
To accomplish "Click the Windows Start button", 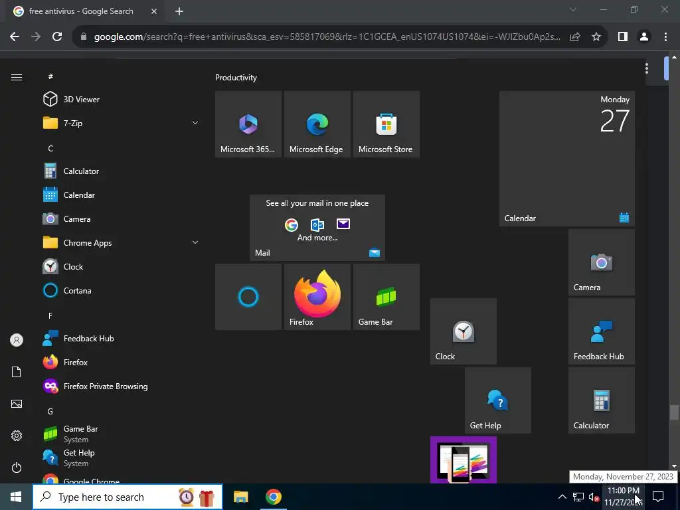I will pyautogui.click(x=16, y=497).
